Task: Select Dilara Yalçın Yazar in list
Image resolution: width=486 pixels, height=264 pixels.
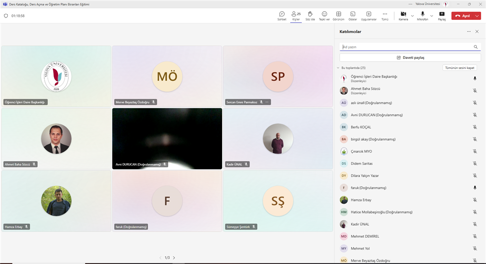Action: [410, 176]
